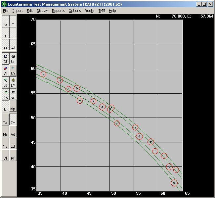Minimize the Countermine Test Management System window
This screenshot has width=215, height=198.
199,4
